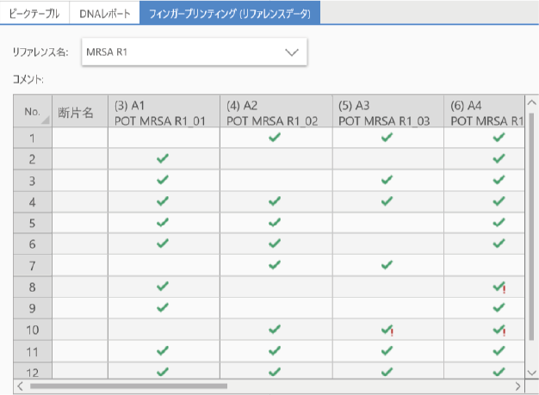
Task: Click the 断片名 cell in row 5
Action: pos(80,223)
